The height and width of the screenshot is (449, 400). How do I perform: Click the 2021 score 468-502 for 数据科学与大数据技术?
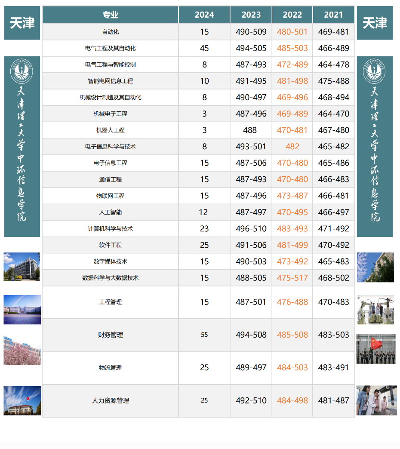coord(334,278)
